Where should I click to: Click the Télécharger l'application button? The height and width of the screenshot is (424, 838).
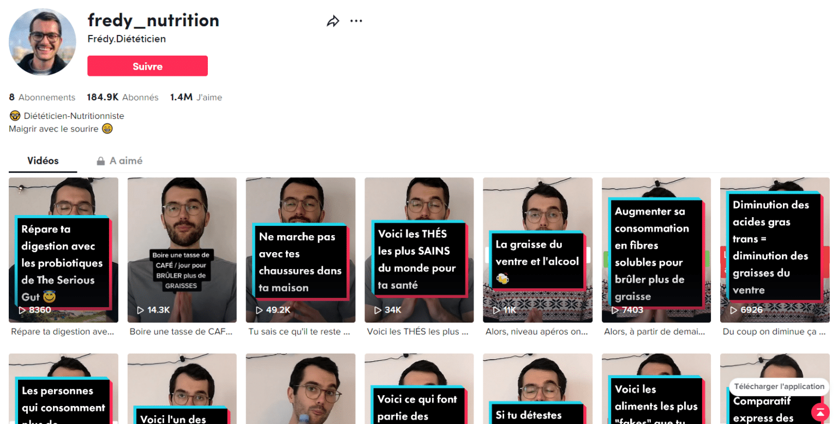coord(778,387)
